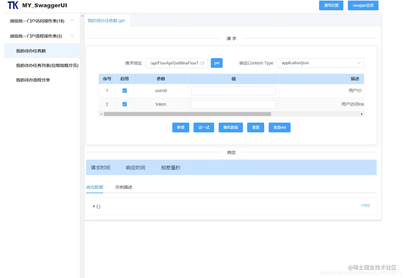Click the 查看md button

coord(280,127)
